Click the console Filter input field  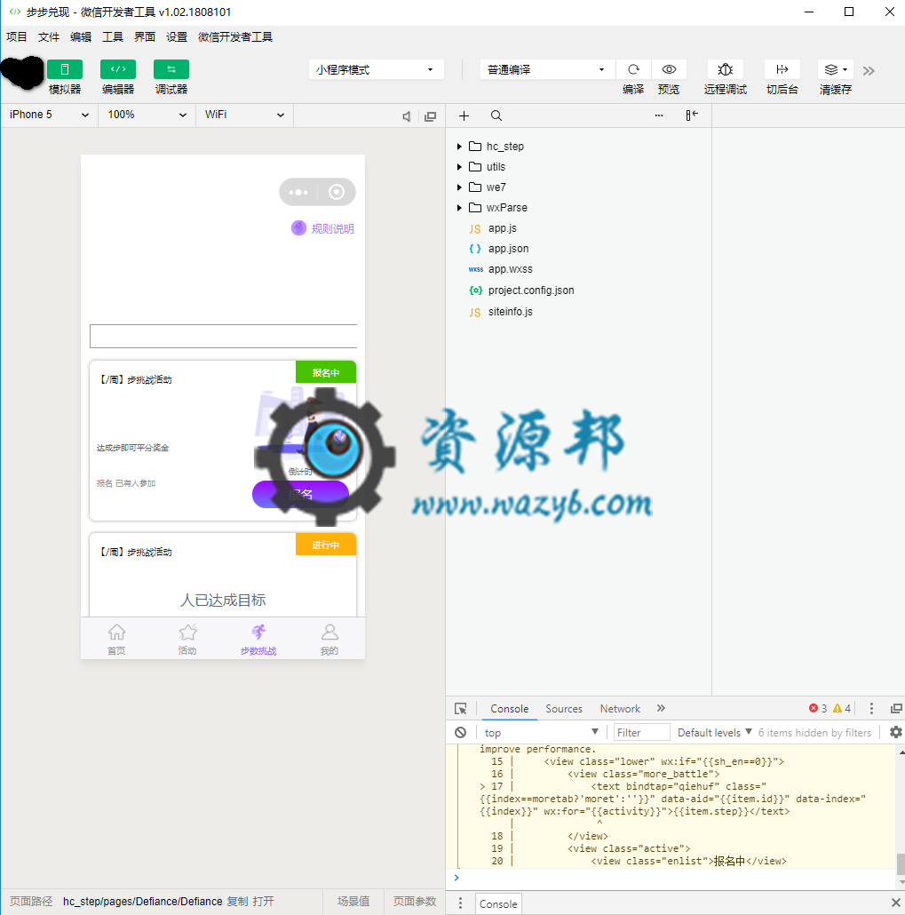click(x=641, y=732)
